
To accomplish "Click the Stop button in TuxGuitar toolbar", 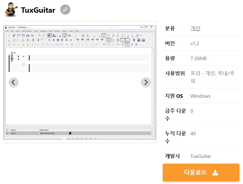I will 58,40.
